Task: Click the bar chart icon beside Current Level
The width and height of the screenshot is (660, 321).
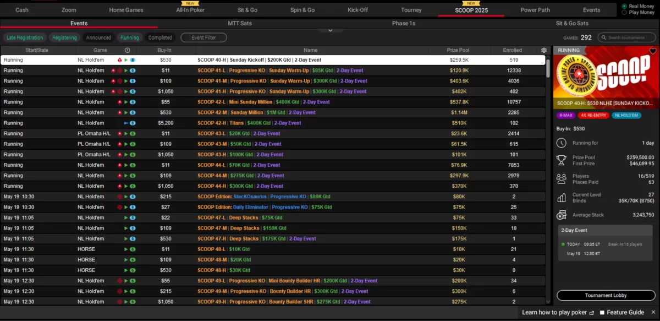Action: coord(562,198)
